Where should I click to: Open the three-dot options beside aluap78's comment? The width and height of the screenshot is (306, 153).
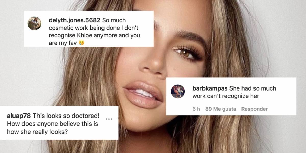click(109, 119)
